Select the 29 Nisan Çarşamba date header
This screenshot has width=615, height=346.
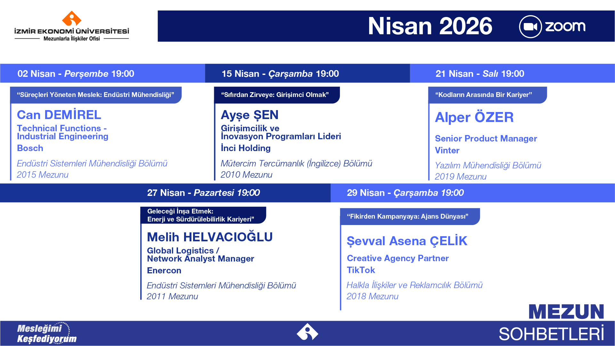click(405, 193)
